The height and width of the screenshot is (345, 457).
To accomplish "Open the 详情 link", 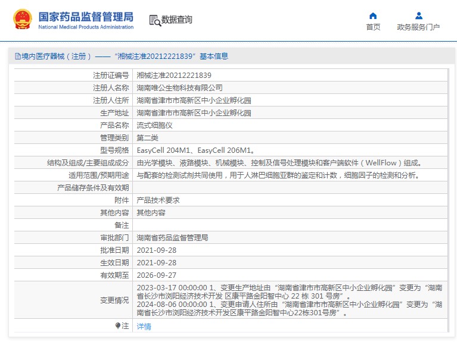I will point(144,327).
